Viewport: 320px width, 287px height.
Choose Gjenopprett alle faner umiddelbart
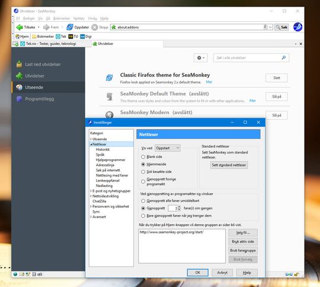(x=143, y=201)
